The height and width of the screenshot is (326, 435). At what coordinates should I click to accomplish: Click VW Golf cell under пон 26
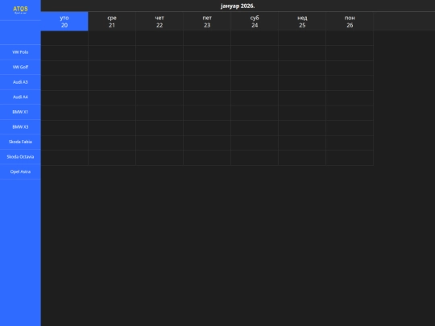(350, 68)
